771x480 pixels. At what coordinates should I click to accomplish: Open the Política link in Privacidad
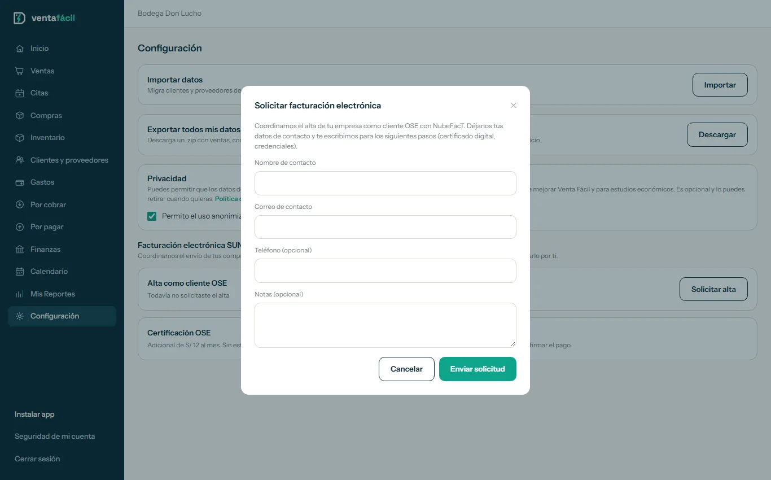click(228, 199)
